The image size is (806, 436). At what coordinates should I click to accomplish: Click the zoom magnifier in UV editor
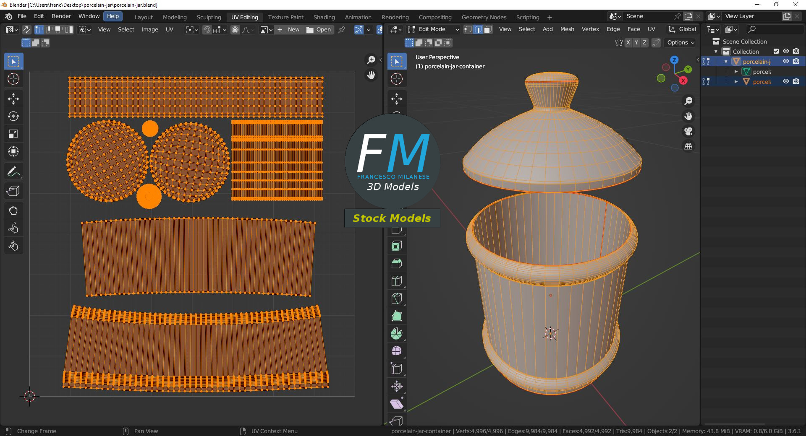(x=371, y=60)
